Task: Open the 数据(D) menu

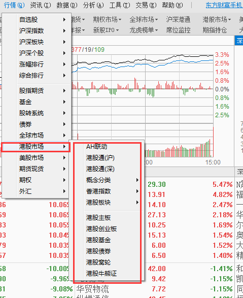Action: 67,5
